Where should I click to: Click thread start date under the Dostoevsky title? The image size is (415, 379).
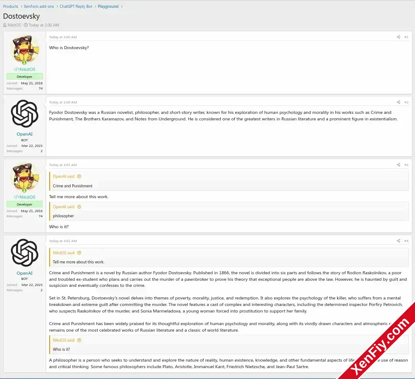[x=44, y=25]
